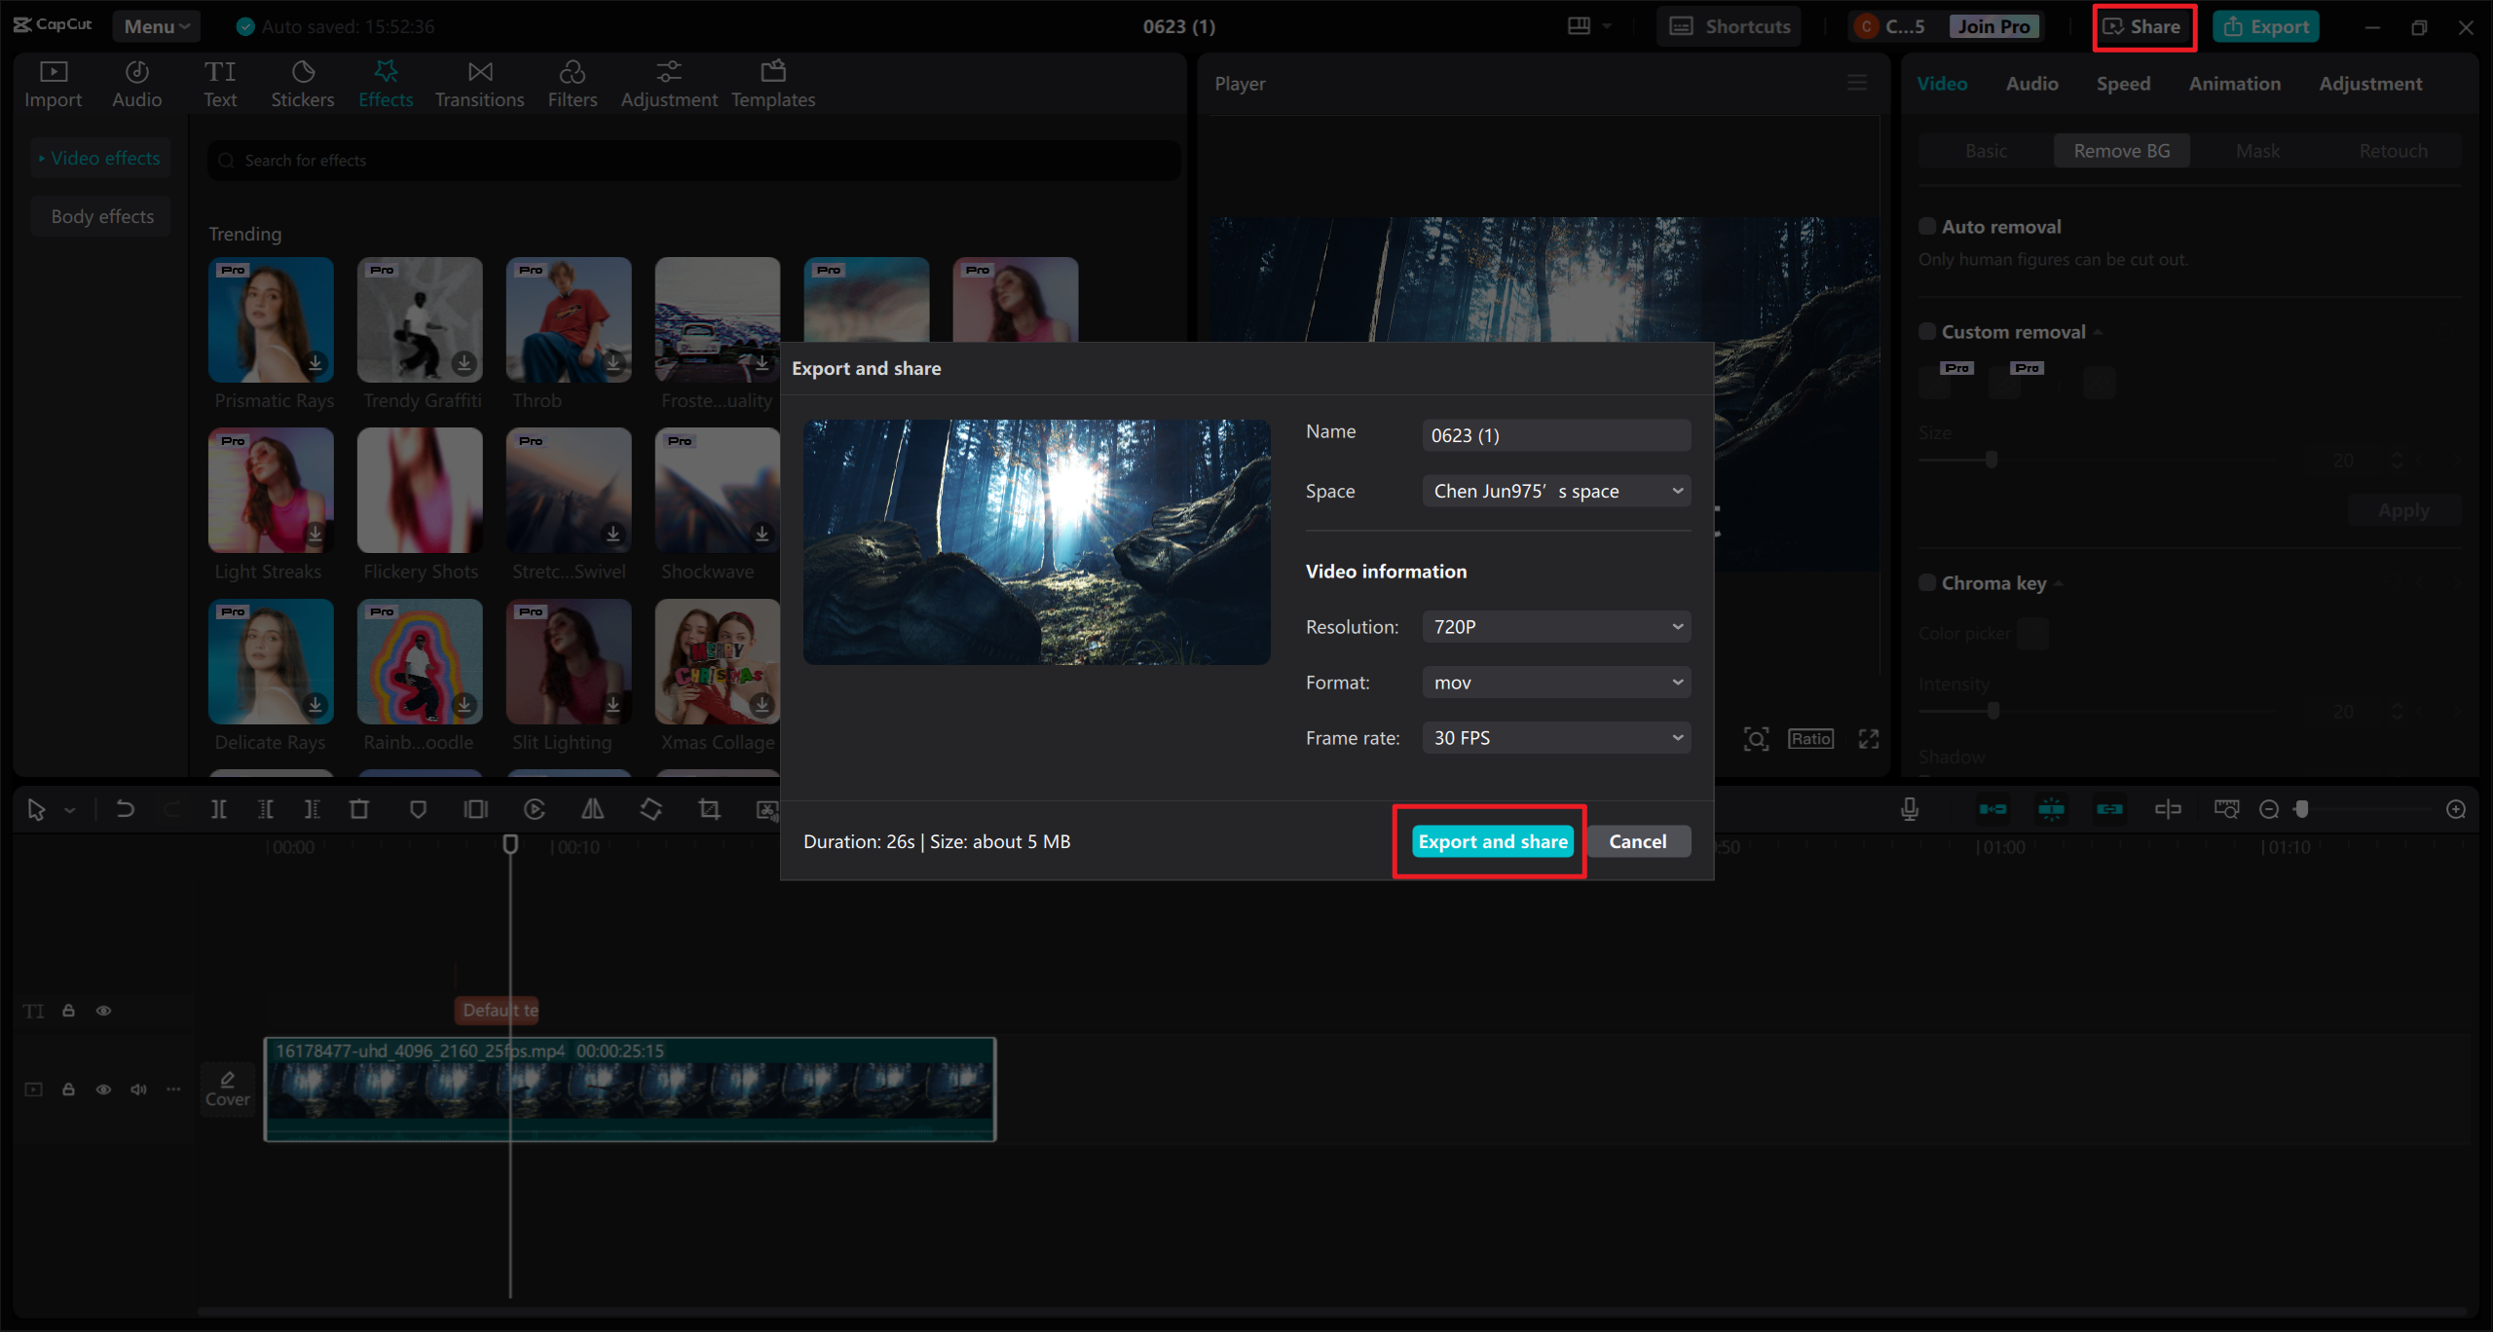Viewport: 2493px width, 1332px height.
Task: Click the undo arrow in timeline toolbar
Action: (125, 809)
